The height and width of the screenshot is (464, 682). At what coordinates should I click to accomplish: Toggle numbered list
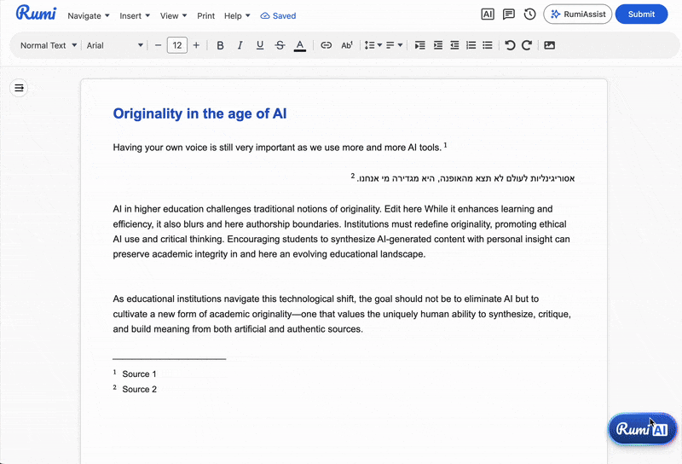[471, 45]
